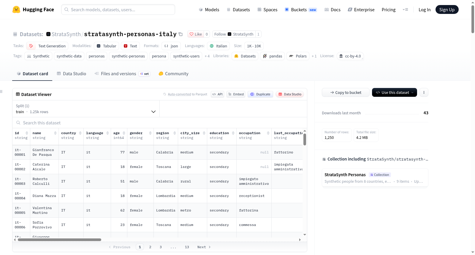475x255 pixels.
Task: Copy dataset name with the copy icon
Action: pyautogui.click(x=180, y=34)
